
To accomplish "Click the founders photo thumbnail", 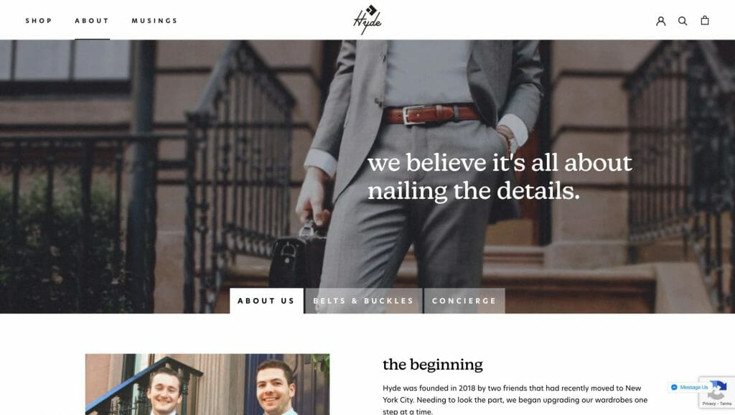I will (207, 384).
